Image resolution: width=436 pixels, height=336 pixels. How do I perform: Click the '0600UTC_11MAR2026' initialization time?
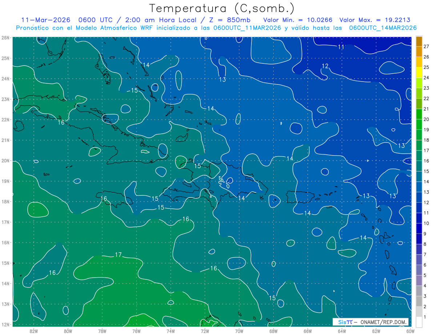(247, 28)
